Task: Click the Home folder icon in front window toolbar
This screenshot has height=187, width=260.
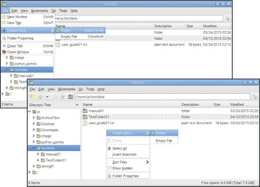Action: coord(70,97)
